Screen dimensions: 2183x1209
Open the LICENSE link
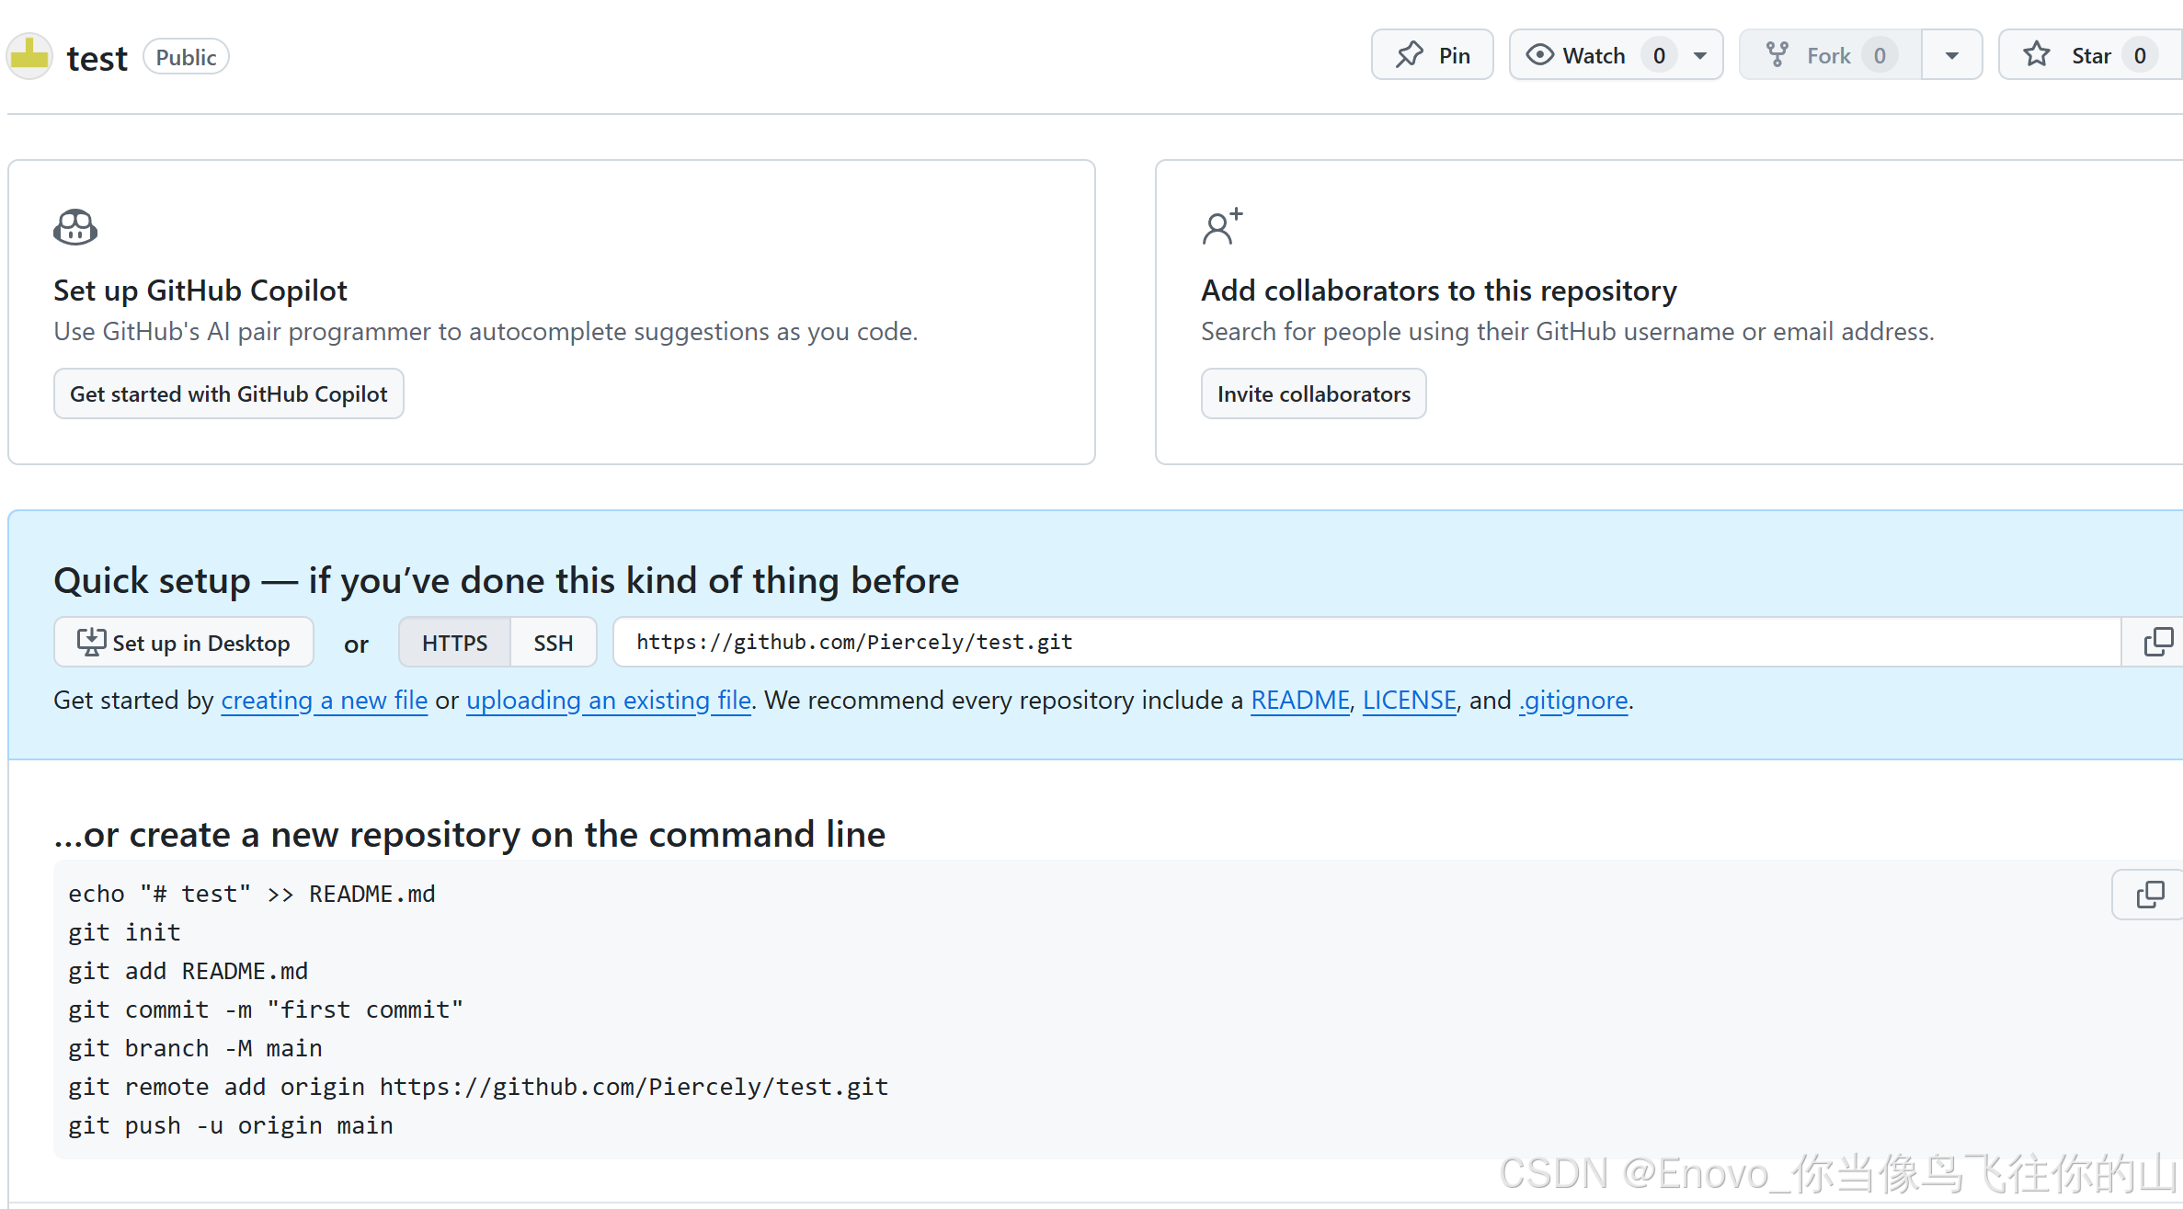point(1410,701)
